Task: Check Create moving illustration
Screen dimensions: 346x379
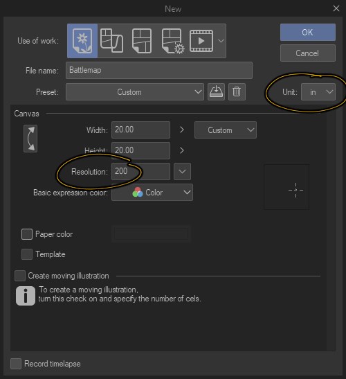Action: pyautogui.click(x=20, y=276)
